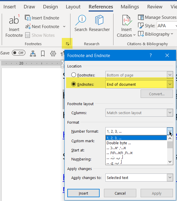This screenshot has height=201, width=177.
Task: Open the Bottom of page dropdown
Action: (170, 75)
